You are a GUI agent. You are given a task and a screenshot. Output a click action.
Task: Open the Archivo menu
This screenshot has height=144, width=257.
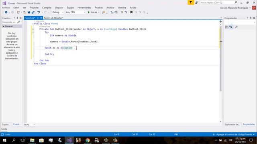click(6, 8)
